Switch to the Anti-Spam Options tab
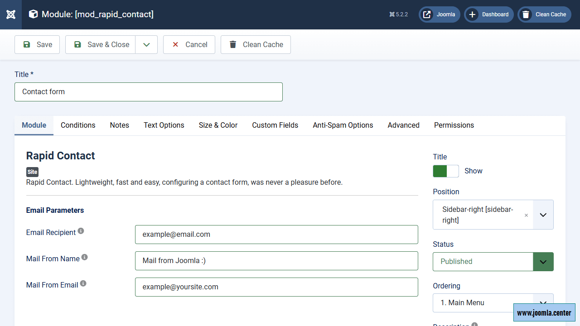Viewport: 580px width, 326px height. coord(343,125)
